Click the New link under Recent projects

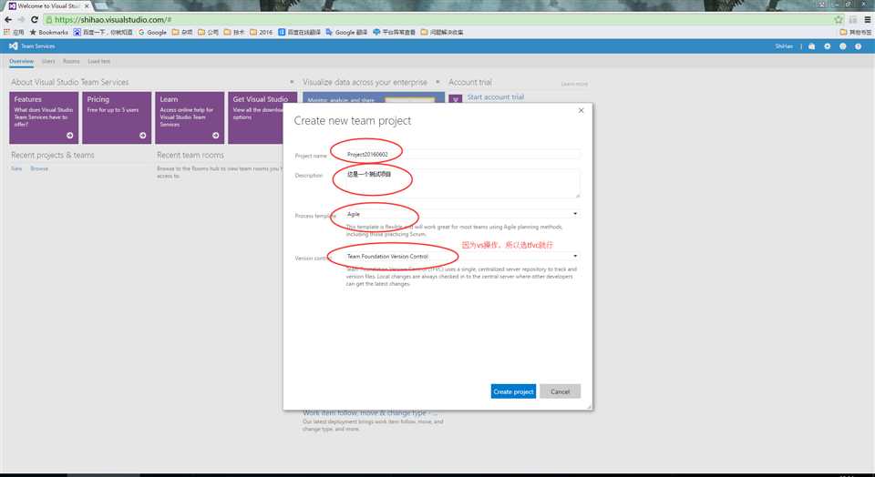(16, 168)
